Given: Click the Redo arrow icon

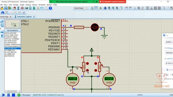Looking at the screenshot, I should [130, 8].
